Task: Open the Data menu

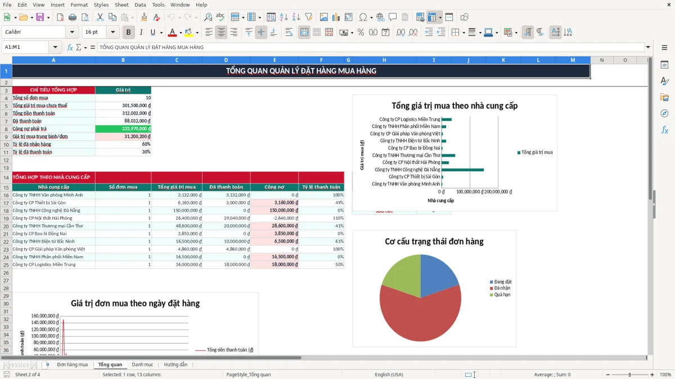Action: (x=140, y=4)
